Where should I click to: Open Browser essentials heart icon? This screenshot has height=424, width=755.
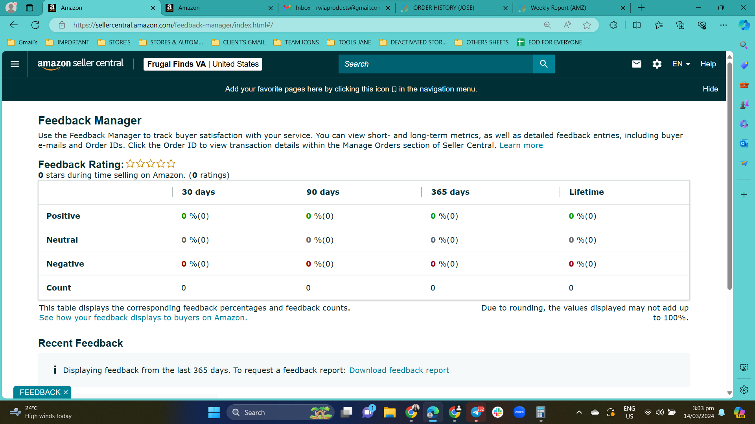pos(702,25)
